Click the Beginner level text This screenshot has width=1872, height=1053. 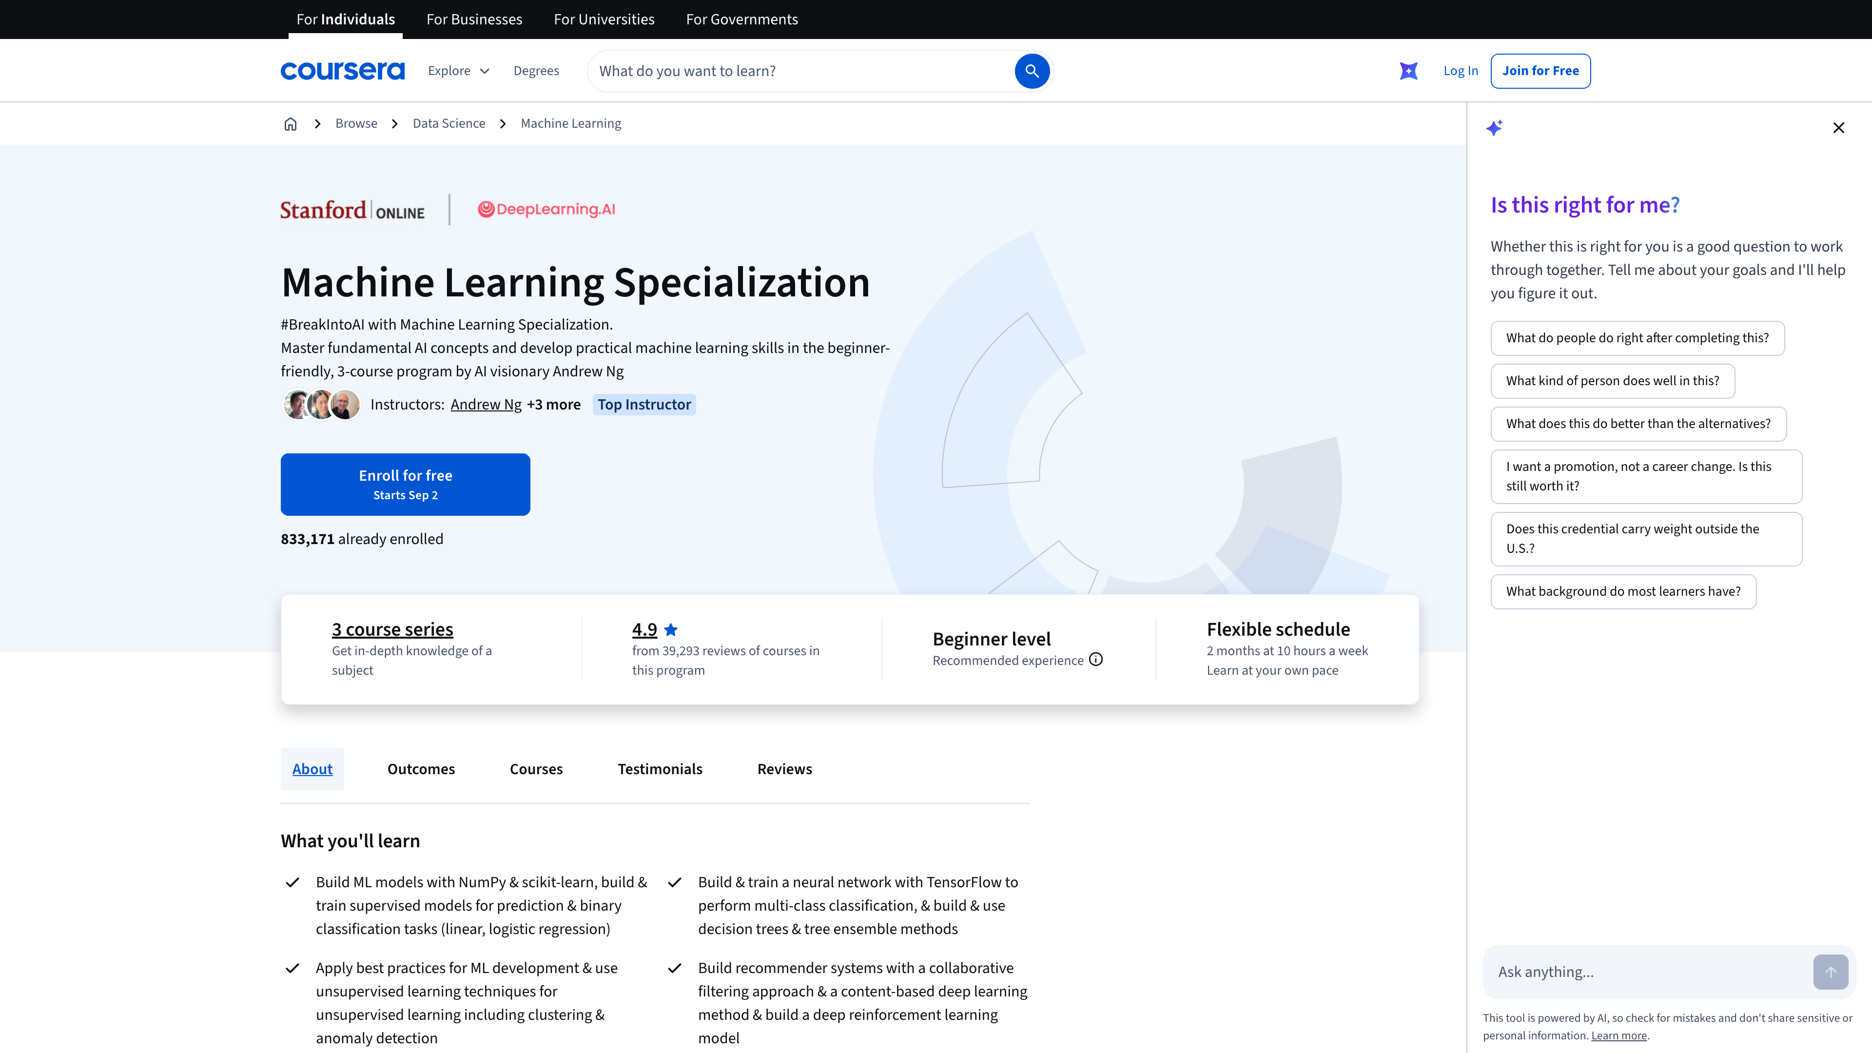(x=991, y=639)
